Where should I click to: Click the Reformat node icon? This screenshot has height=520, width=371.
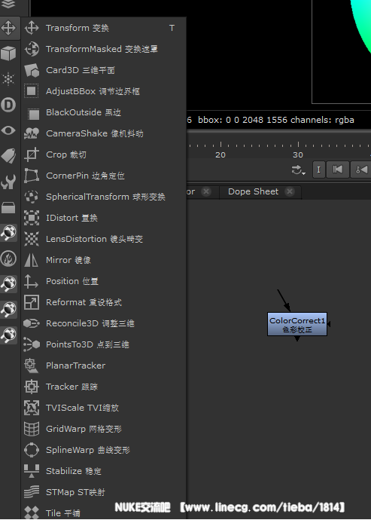[x=32, y=302]
